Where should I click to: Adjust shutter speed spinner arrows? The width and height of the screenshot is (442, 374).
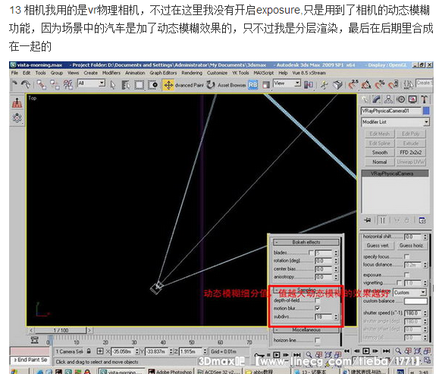pos(425,313)
